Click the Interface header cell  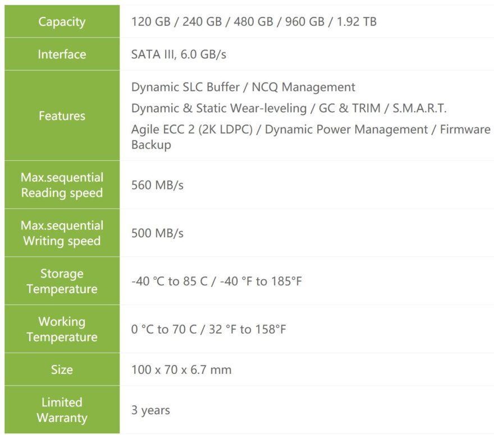[62, 54]
